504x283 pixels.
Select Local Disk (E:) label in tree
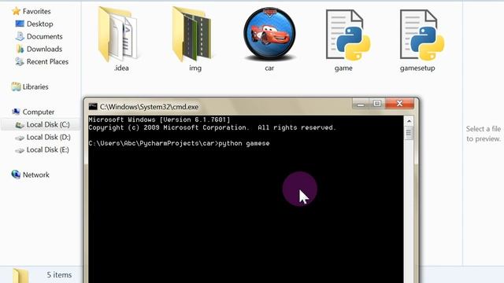[47, 149]
